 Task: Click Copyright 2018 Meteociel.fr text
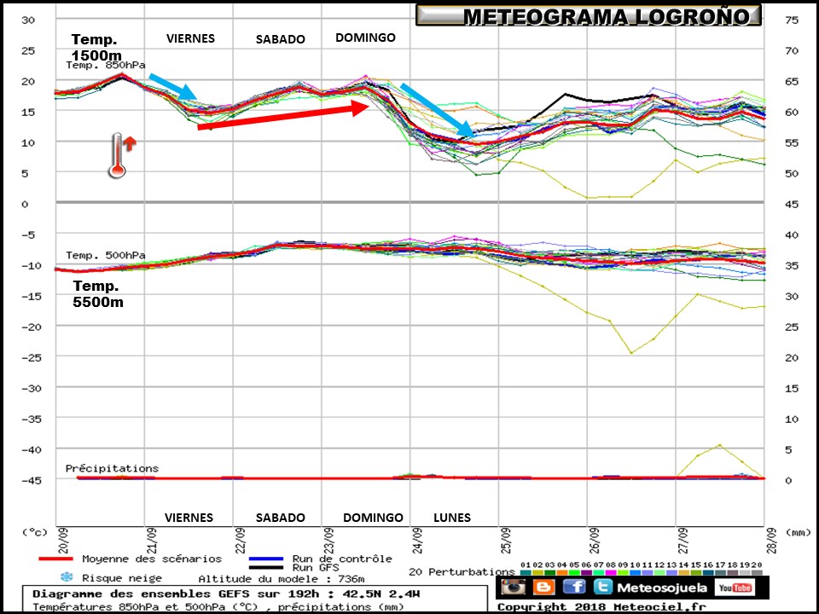click(601, 607)
